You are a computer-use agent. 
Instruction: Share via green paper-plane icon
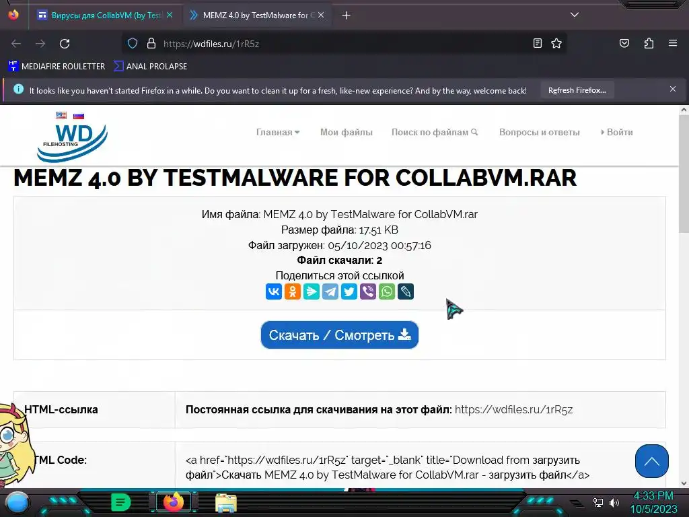(x=312, y=291)
